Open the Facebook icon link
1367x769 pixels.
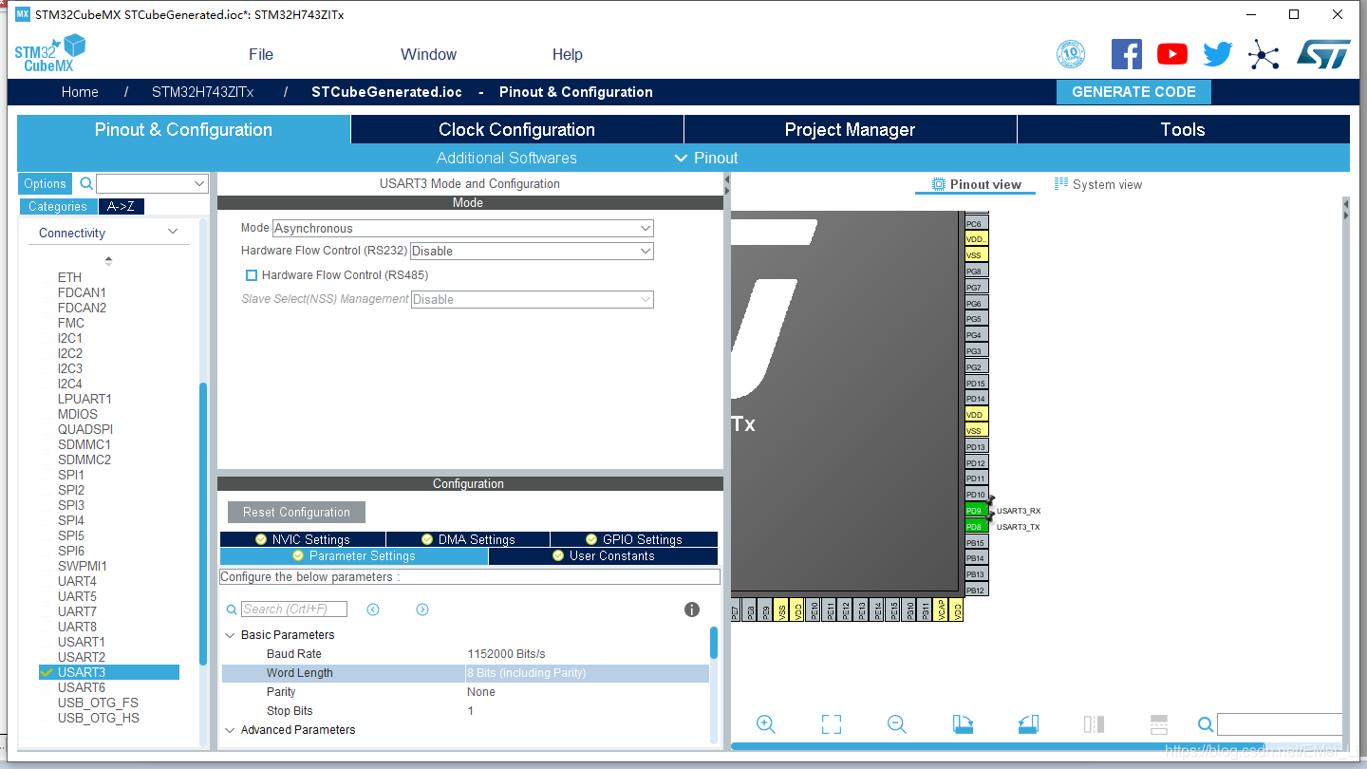pyautogui.click(x=1127, y=54)
